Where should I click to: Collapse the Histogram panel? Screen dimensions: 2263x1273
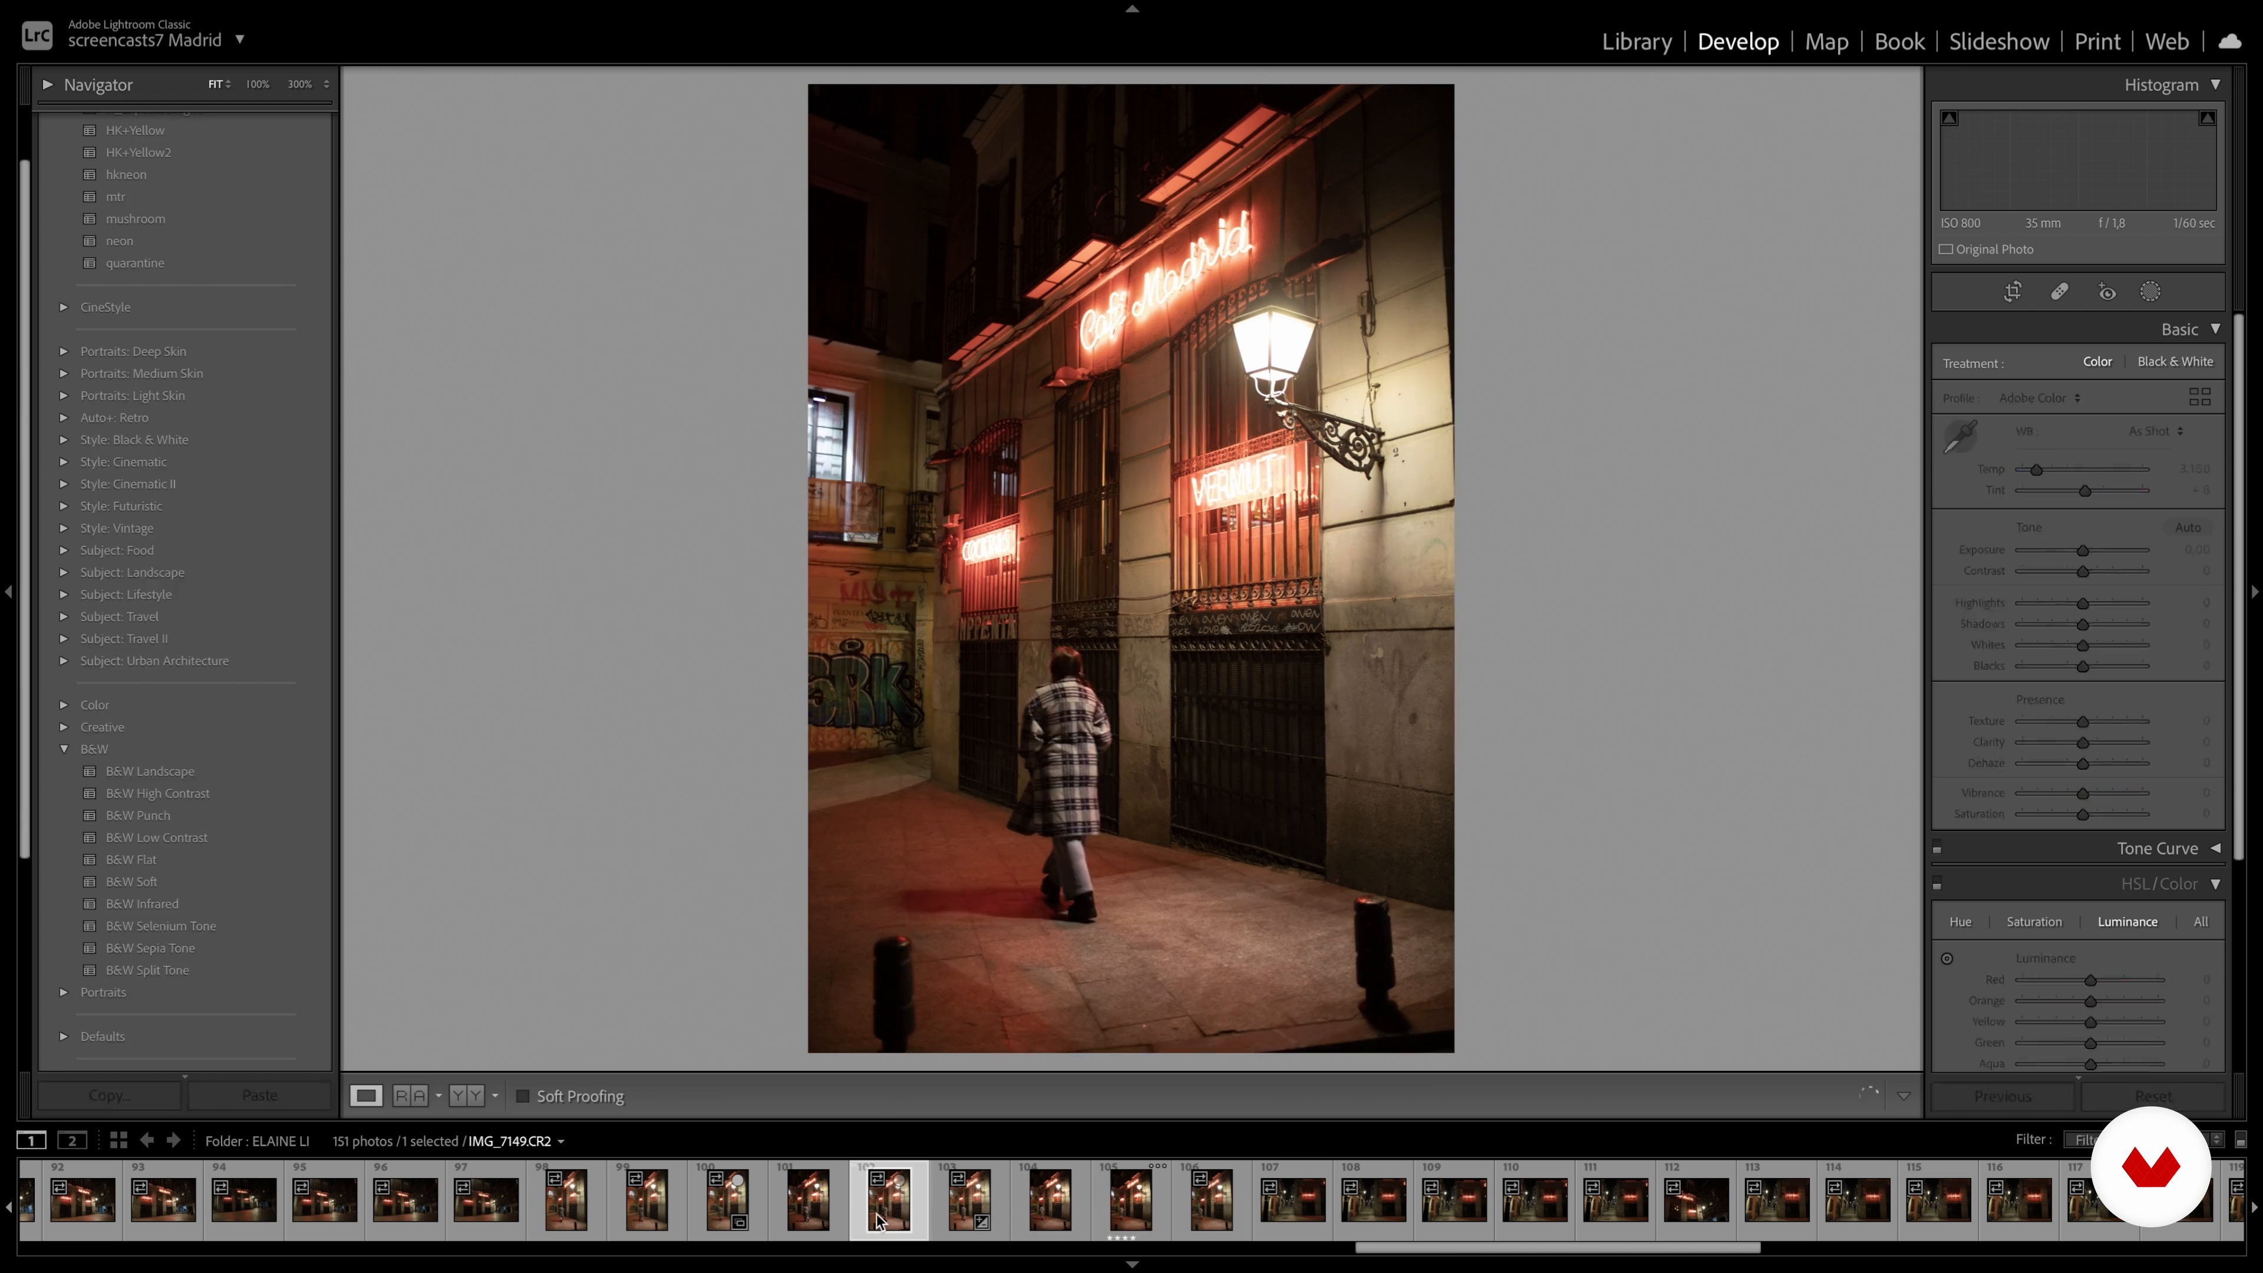pos(2216,84)
